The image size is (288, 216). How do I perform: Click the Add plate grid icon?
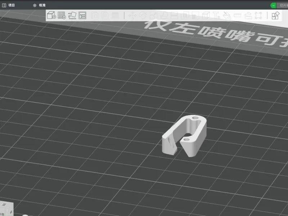tap(62, 15)
